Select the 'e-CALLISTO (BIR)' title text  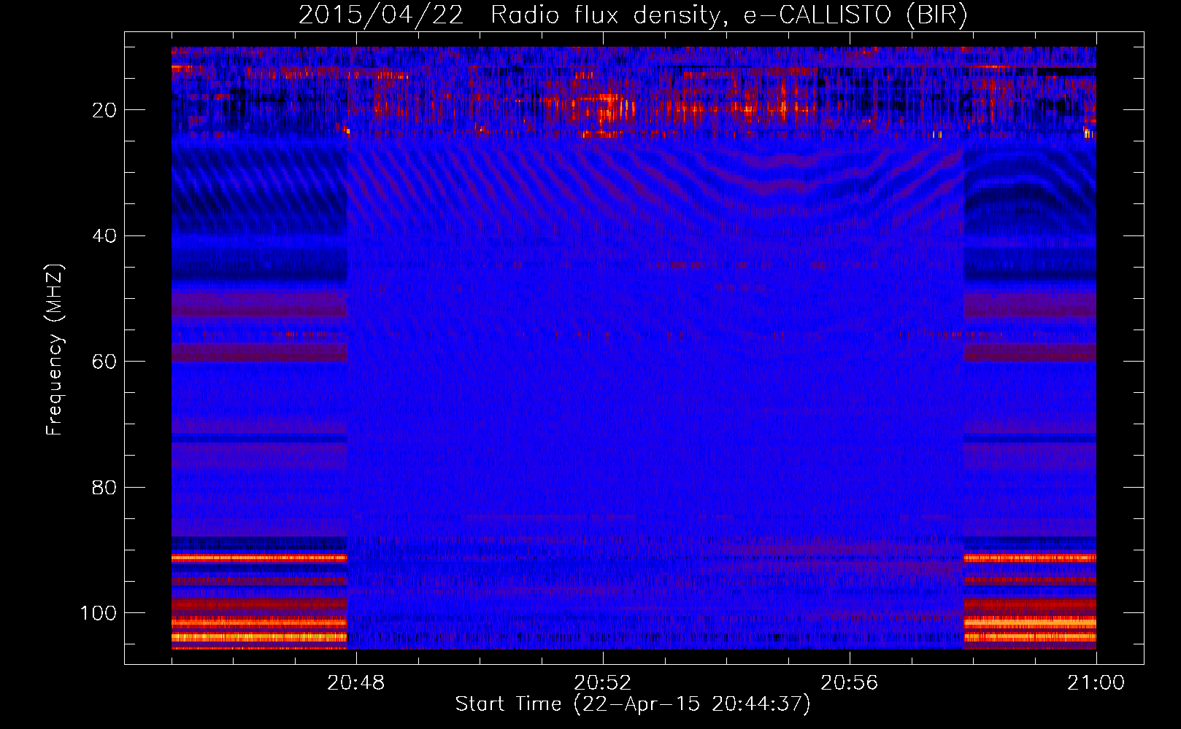(x=855, y=15)
